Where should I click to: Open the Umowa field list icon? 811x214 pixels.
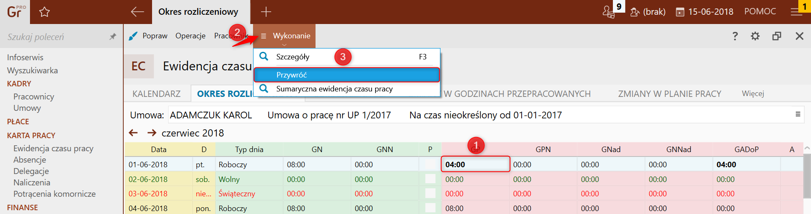tap(798, 114)
